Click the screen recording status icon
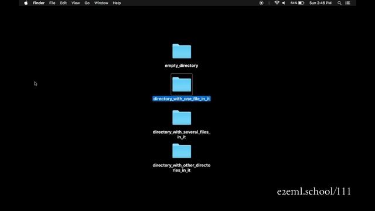375x211 pixels. pyautogui.click(x=261, y=3)
